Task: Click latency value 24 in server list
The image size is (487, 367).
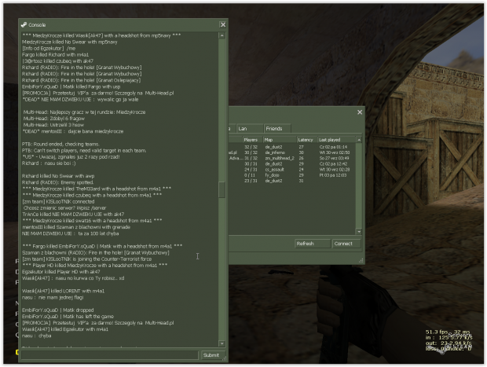Action: (x=302, y=170)
